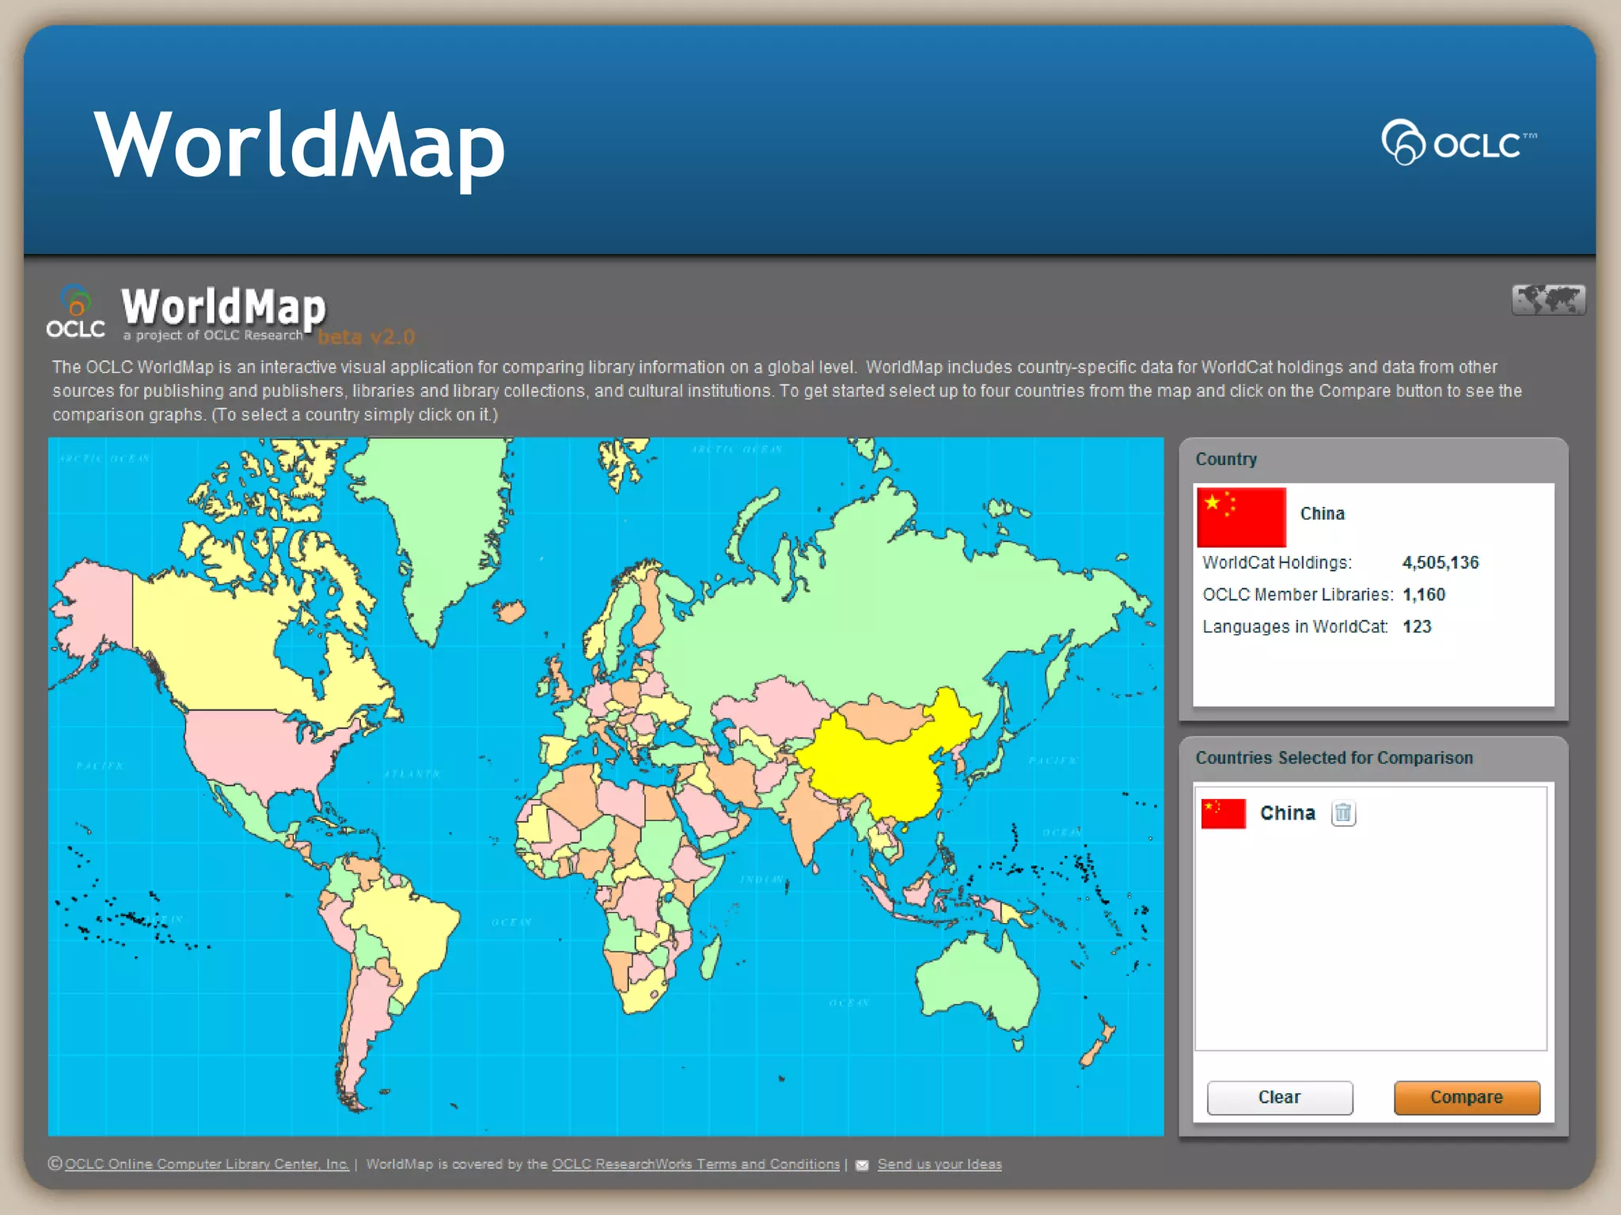Click China in Countries Selected for Comparison

1287,813
